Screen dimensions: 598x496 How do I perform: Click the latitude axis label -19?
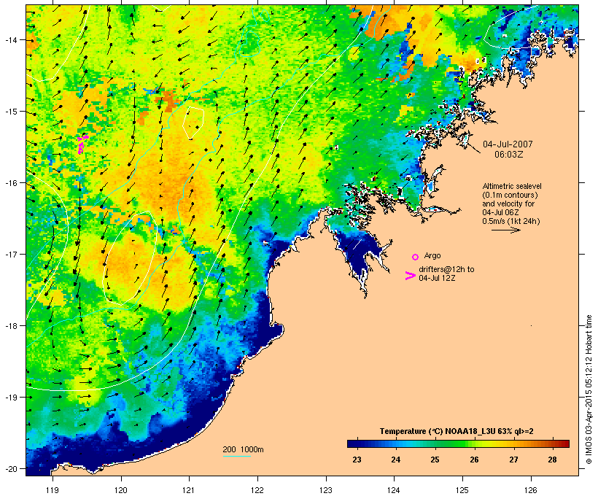10,398
